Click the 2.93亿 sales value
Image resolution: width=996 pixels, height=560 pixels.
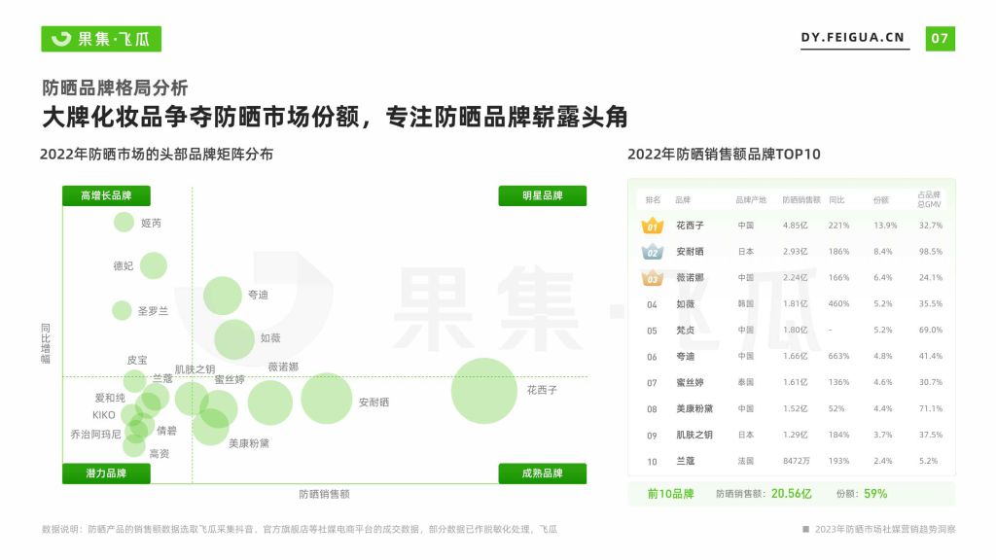[796, 252]
